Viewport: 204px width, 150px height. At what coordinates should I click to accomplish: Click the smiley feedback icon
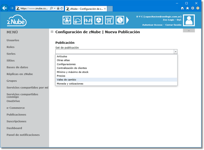198,8
